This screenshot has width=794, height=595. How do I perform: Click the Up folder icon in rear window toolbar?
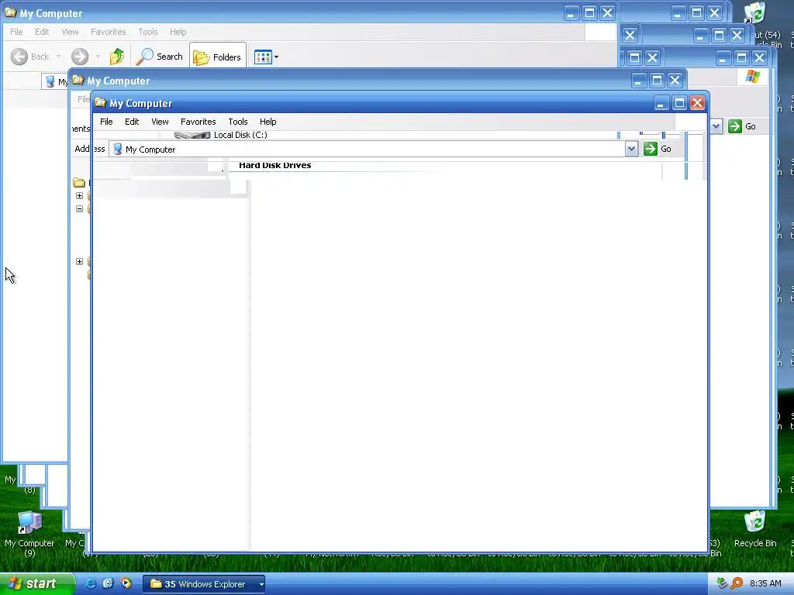[117, 56]
